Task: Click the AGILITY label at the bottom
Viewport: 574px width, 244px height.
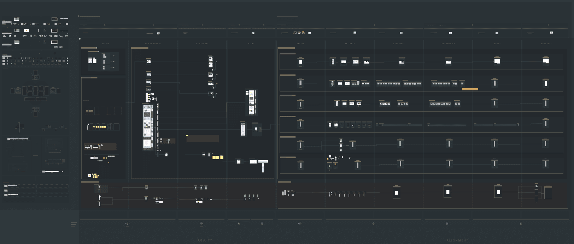Action: [x=205, y=240]
